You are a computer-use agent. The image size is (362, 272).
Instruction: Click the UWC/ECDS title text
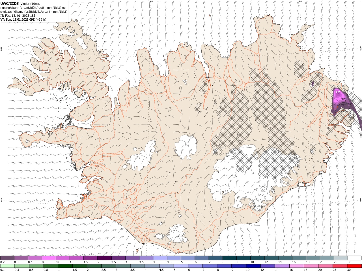coord(10,3)
